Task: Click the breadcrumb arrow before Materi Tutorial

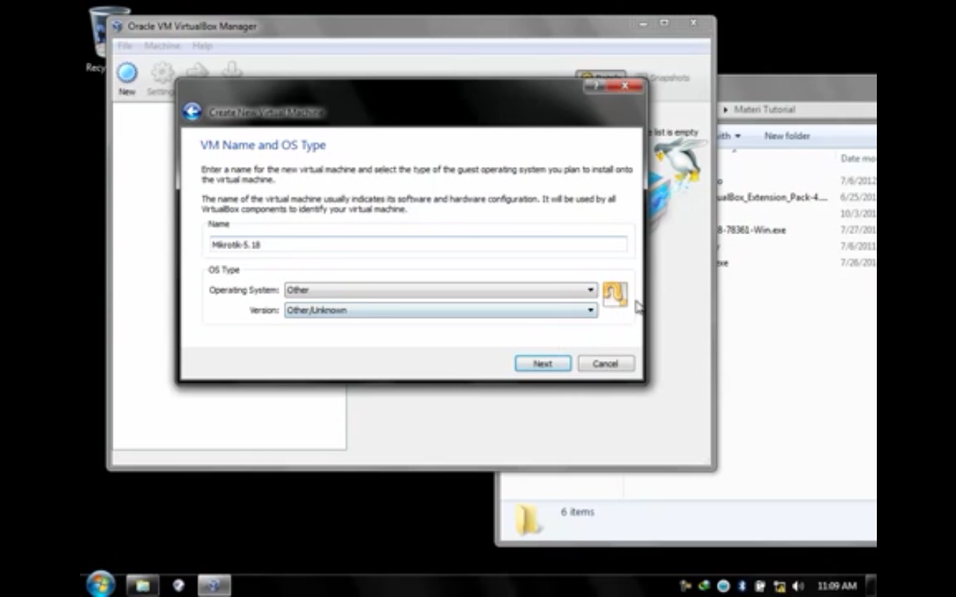Action: click(x=724, y=110)
